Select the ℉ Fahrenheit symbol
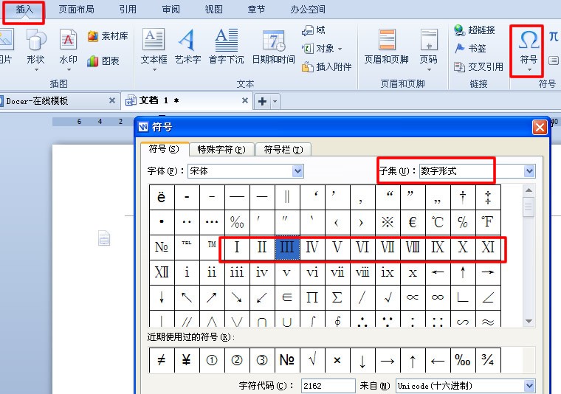Image resolution: width=561 pixels, height=394 pixels. [488, 222]
